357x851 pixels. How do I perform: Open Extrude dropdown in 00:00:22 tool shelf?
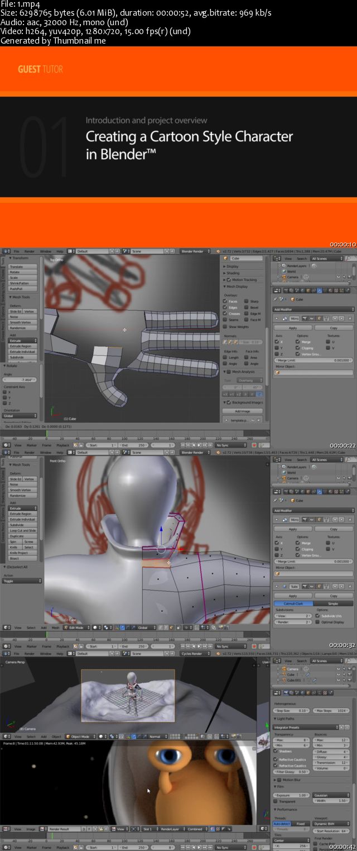[23, 340]
